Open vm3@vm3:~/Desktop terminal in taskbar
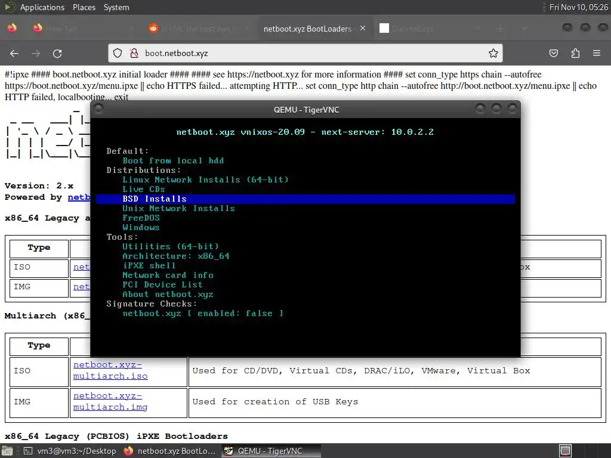This screenshot has width=611, height=458. (70, 451)
